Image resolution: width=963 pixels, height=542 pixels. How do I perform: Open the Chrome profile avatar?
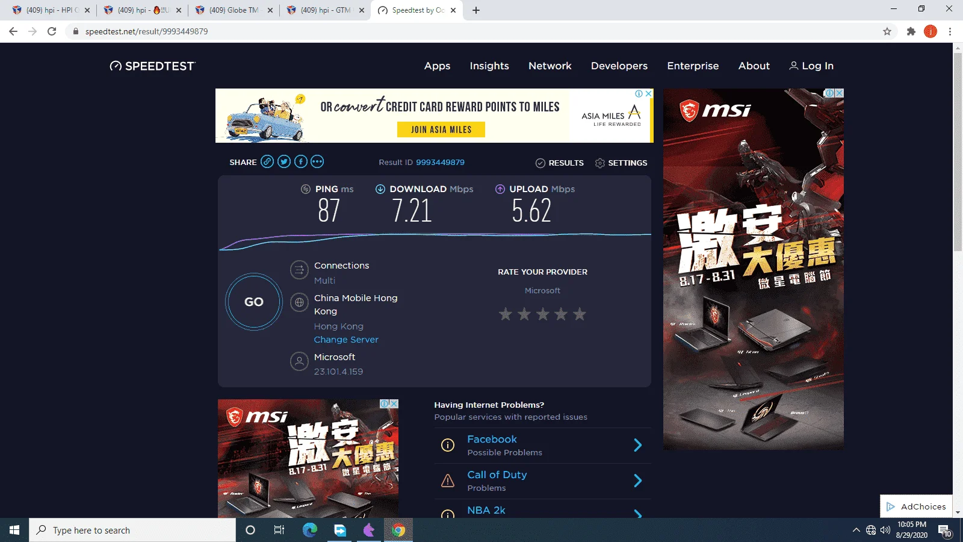930,31
